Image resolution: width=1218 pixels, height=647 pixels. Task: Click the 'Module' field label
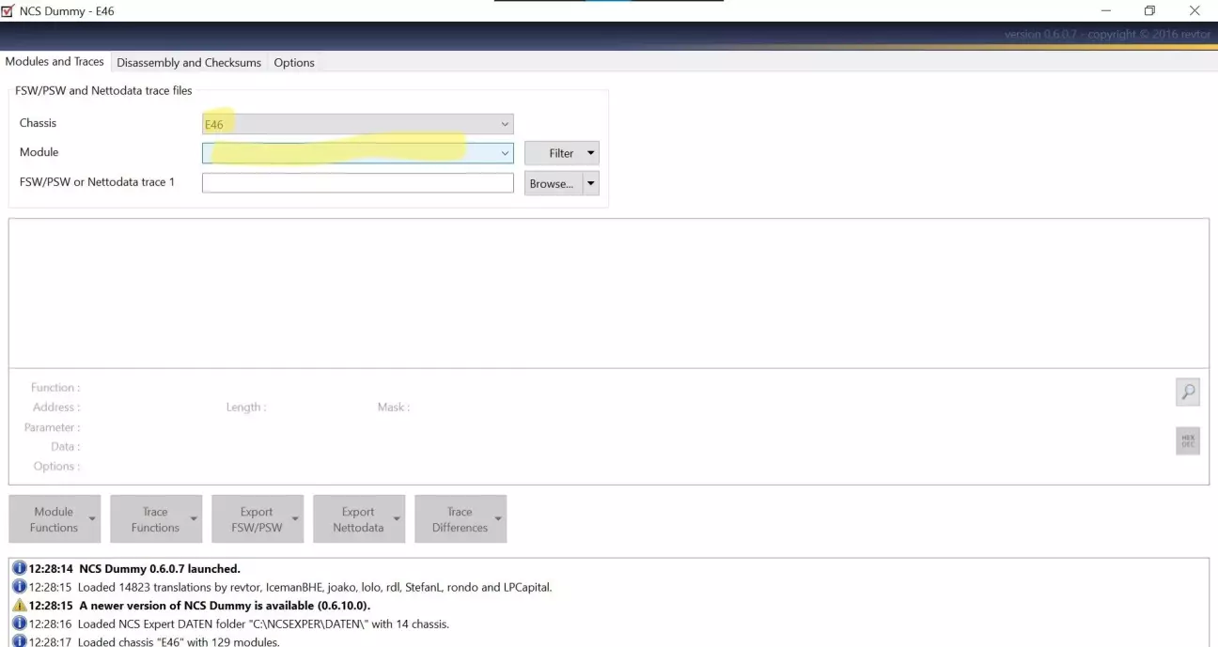point(39,152)
